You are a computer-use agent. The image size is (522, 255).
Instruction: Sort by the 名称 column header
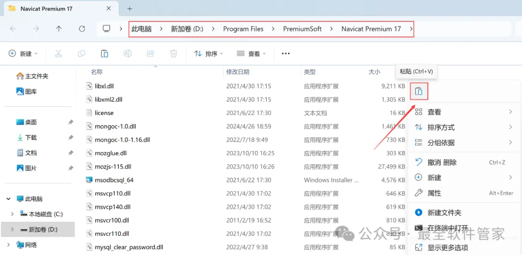pyautogui.click(x=97, y=72)
